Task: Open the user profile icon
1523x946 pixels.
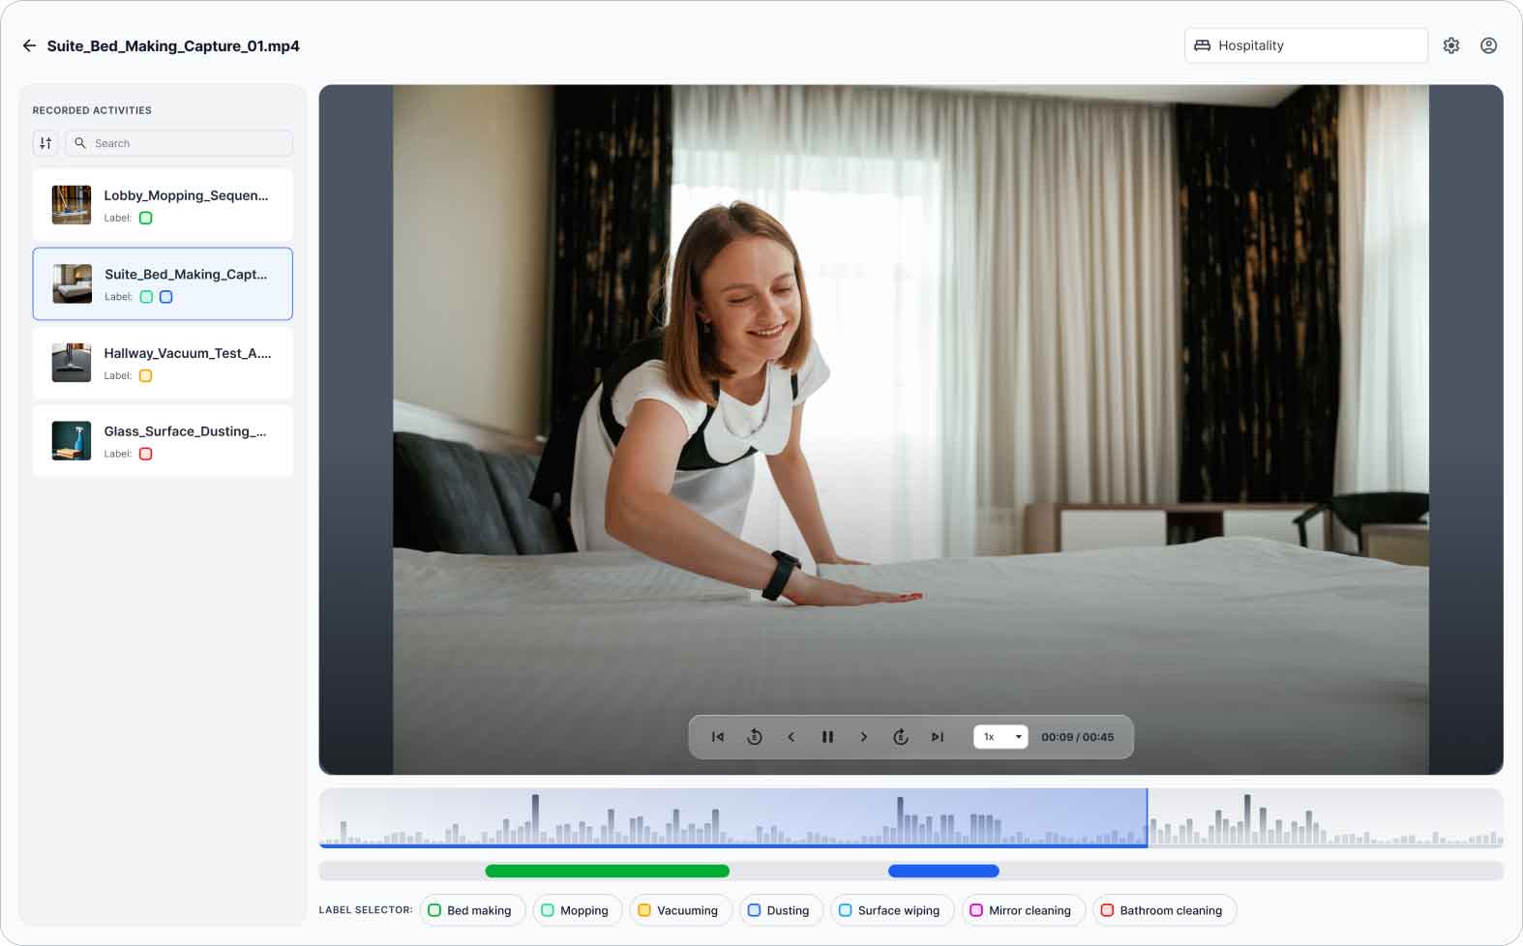Action: 1489,45
